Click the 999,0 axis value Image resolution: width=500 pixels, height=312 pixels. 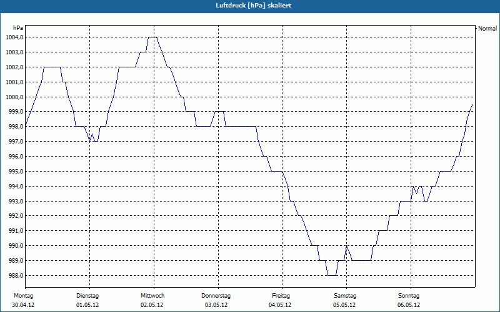pyautogui.click(x=16, y=112)
